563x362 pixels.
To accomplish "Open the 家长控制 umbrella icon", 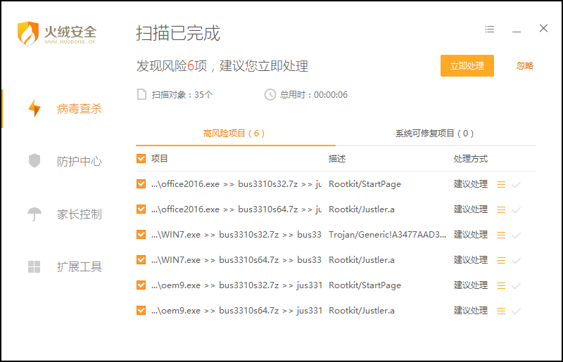I will [34, 214].
